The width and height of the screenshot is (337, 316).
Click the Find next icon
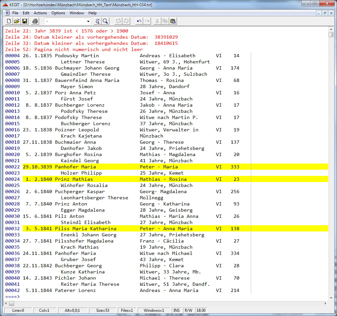[x=97, y=21]
